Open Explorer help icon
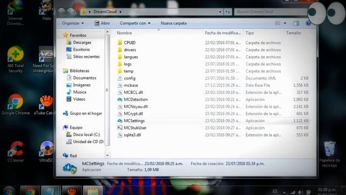The height and width of the screenshot is (195, 346). (x=308, y=23)
